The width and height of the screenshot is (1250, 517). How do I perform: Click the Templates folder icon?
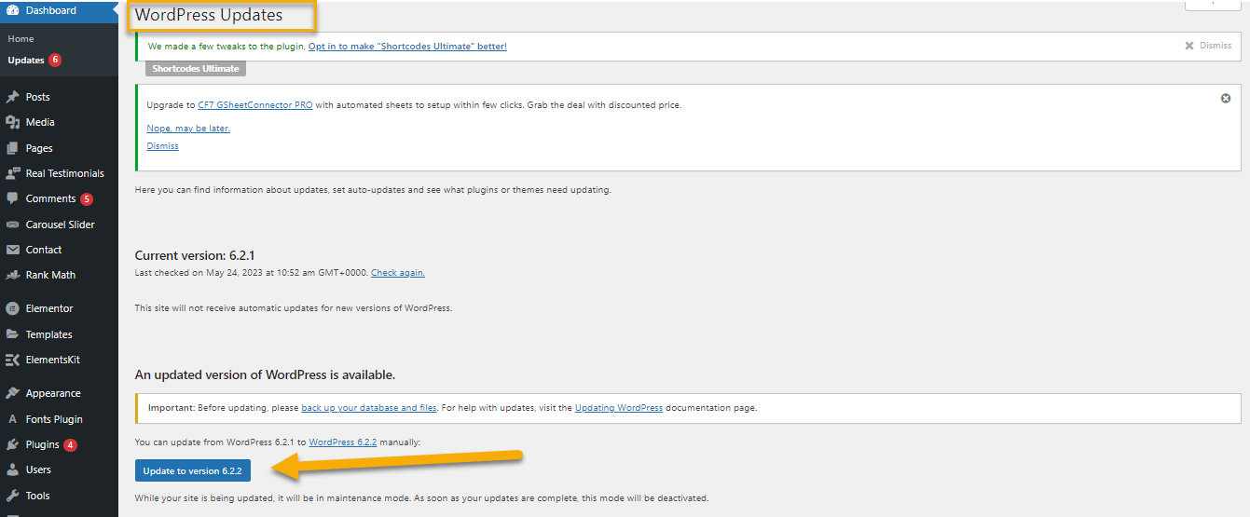[12, 334]
